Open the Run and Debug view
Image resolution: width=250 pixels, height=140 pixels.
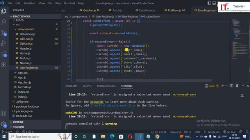pos(4,43)
